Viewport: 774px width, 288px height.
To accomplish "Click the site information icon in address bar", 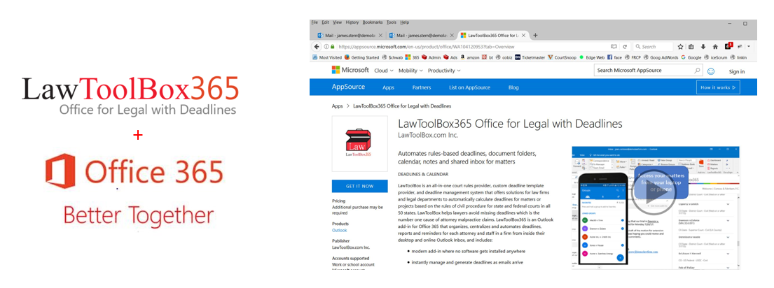I will click(326, 47).
